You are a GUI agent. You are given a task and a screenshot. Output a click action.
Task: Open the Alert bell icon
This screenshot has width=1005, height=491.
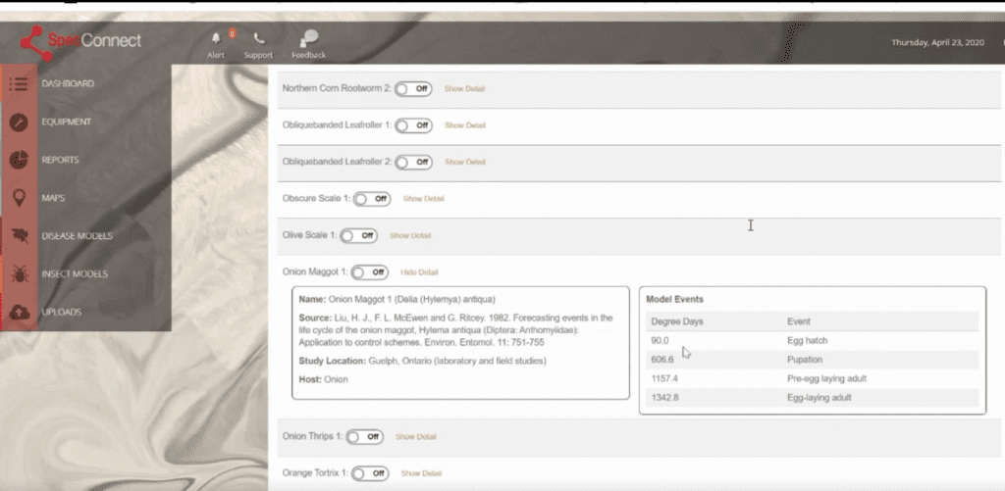pyautogui.click(x=216, y=37)
